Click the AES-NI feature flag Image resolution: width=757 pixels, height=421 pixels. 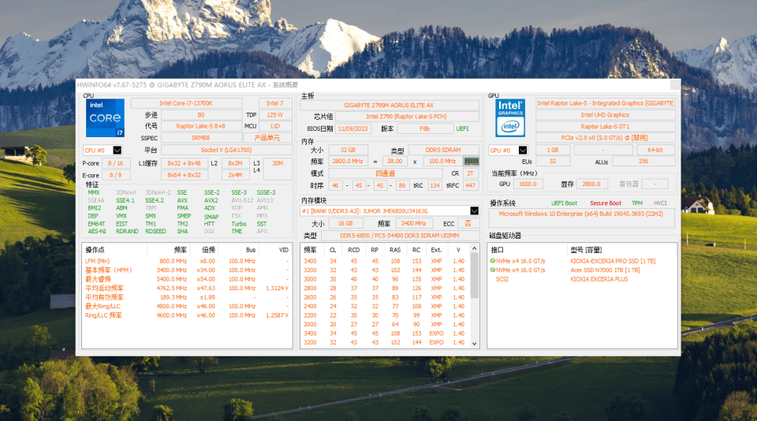[97, 231]
